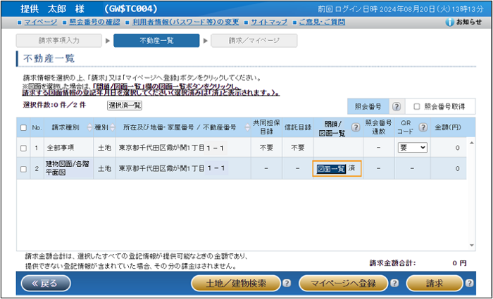
Task: Click the マイページへ登録 button
Action: pos(344,284)
